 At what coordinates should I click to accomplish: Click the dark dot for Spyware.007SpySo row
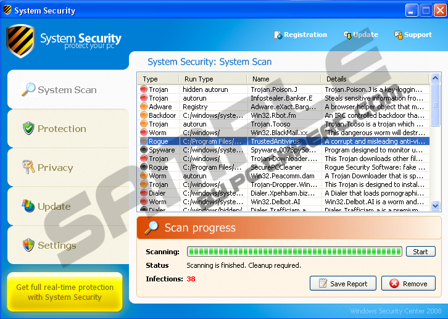[x=144, y=150]
